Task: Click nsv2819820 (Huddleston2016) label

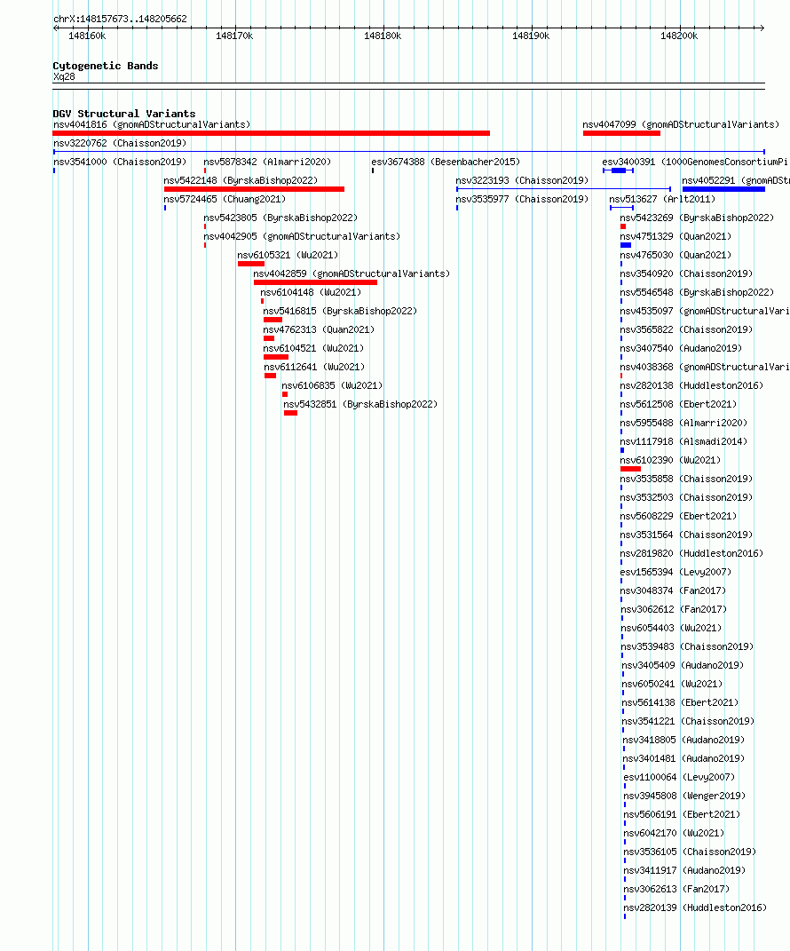Action: (x=691, y=554)
